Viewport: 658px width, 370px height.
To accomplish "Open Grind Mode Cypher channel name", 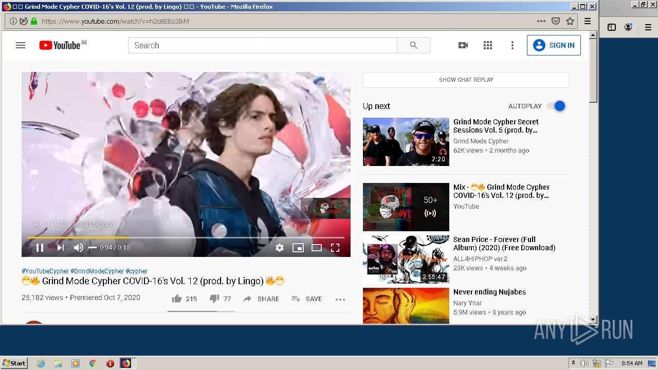I will coord(481,141).
